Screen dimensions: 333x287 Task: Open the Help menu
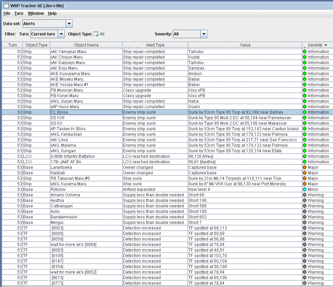(x=52, y=13)
